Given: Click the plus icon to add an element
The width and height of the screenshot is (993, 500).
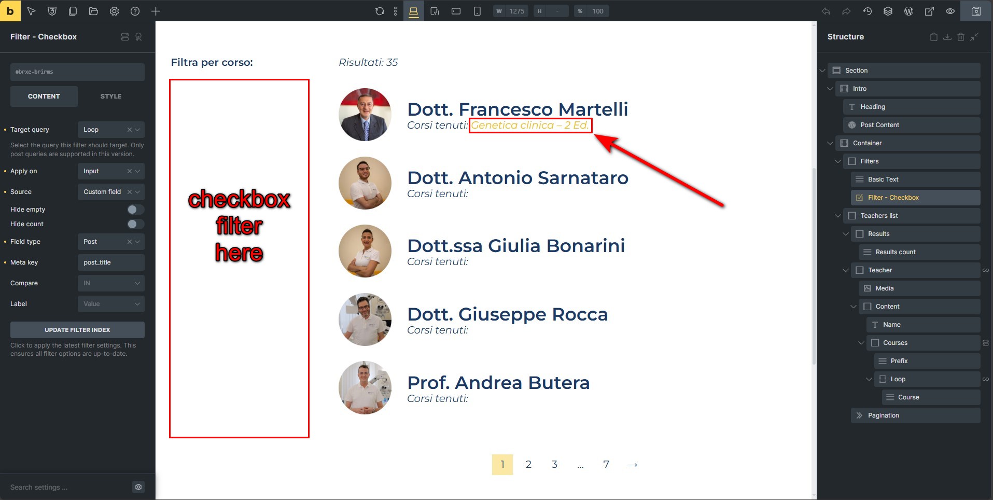Looking at the screenshot, I should click(x=156, y=11).
